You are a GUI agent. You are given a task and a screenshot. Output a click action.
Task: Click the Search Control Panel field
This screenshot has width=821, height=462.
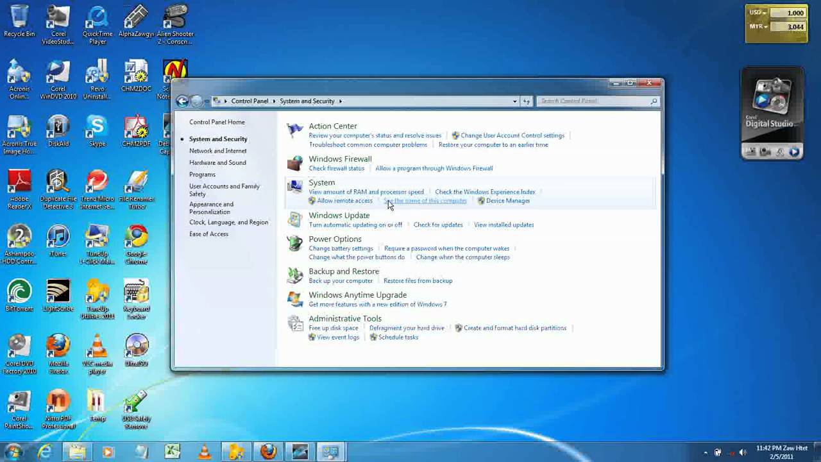593,101
